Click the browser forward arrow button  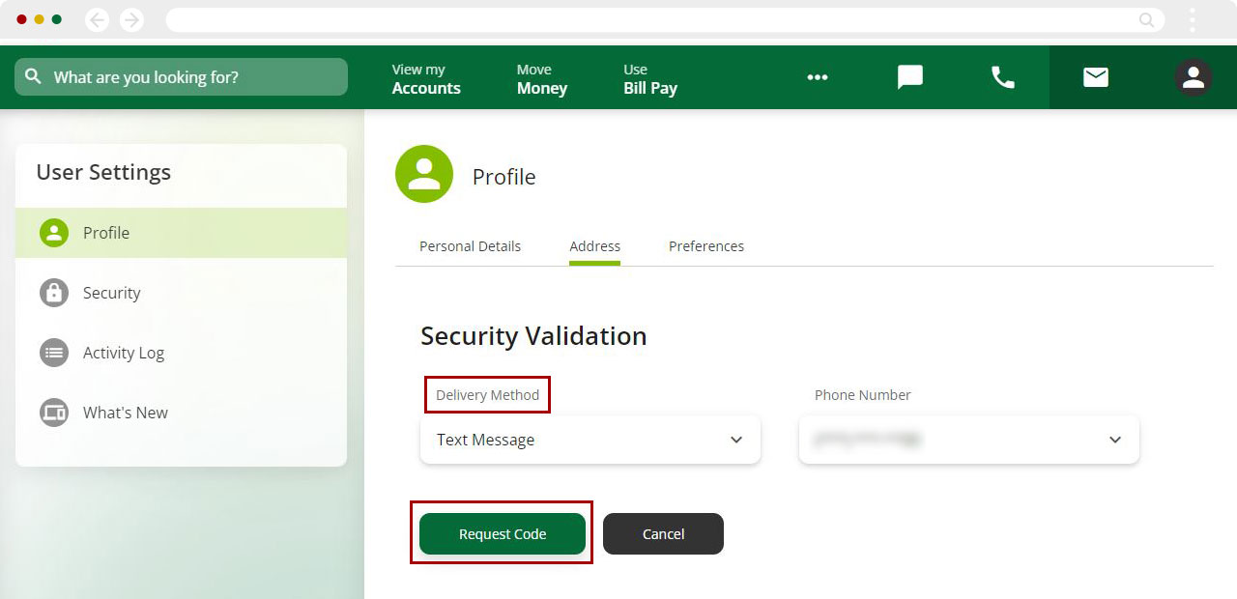pyautogui.click(x=131, y=20)
